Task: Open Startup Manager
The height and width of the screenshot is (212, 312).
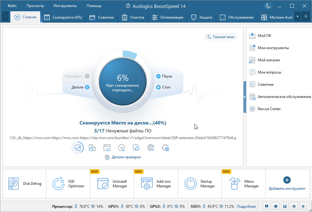Action: [200, 184]
